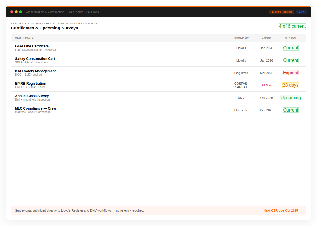Click GMDSS / SOLAS Ch IV subtitle

[x=30, y=87]
